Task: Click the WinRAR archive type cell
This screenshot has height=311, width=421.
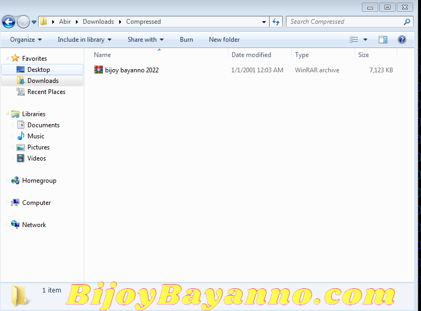Action: pyautogui.click(x=317, y=70)
